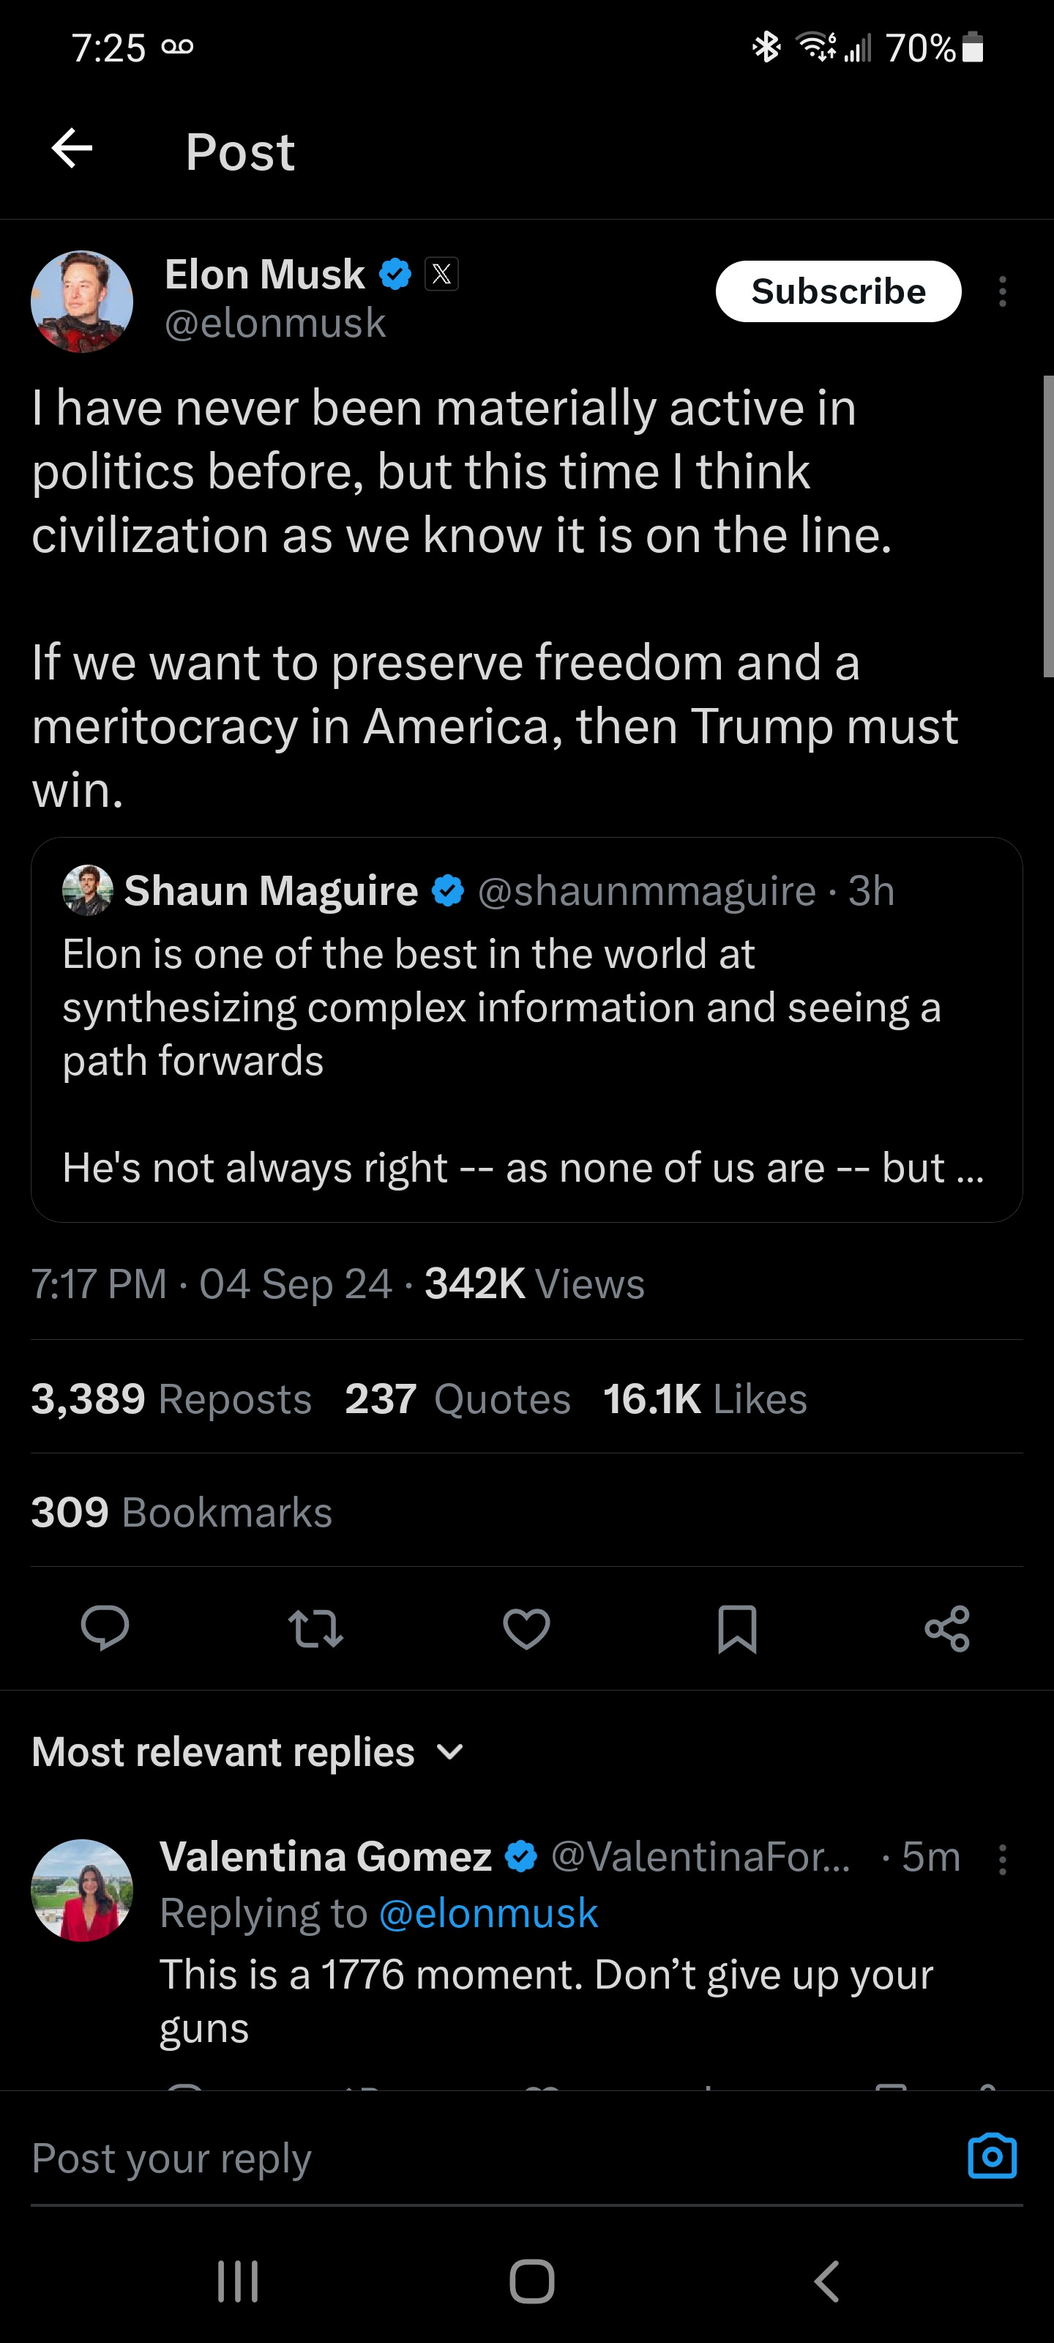This screenshot has width=1054, height=2343.
Task: Tap @elonmusk link in reply
Action: 488,1912
